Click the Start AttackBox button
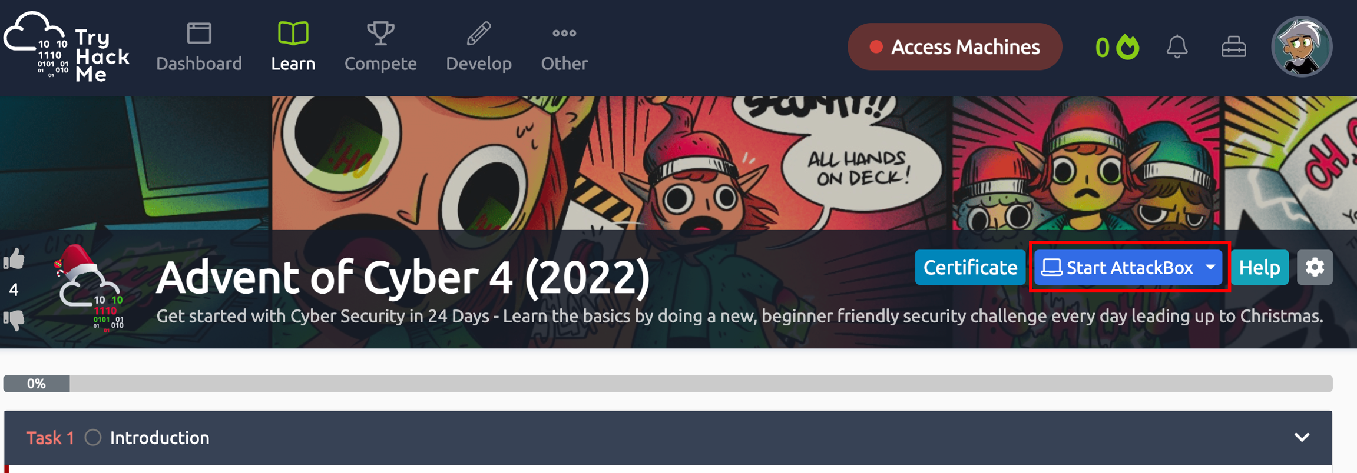Image resolution: width=1357 pixels, height=473 pixels. coord(1118,267)
